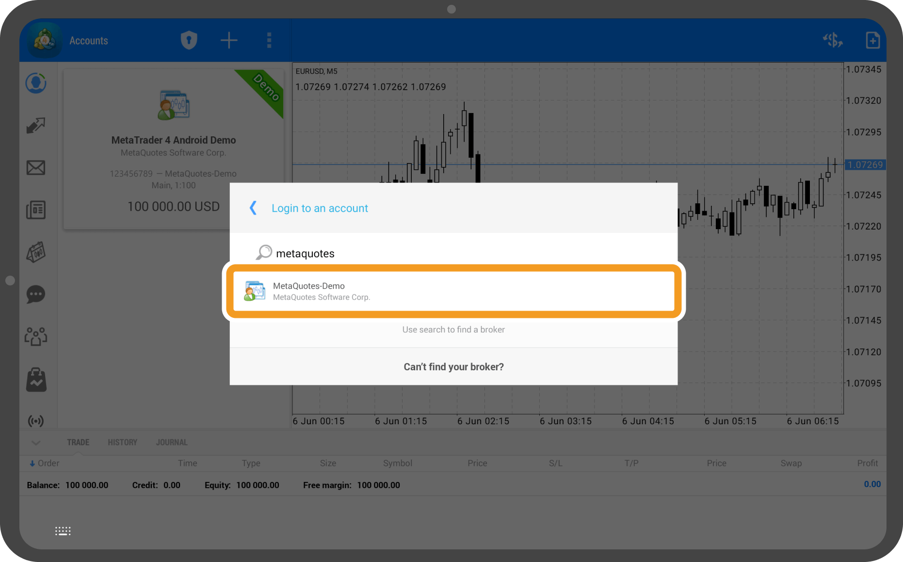Image resolution: width=903 pixels, height=562 pixels.
Task: Open the market shopping bag icon
Action: pyautogui.click(x=36, y=379)
